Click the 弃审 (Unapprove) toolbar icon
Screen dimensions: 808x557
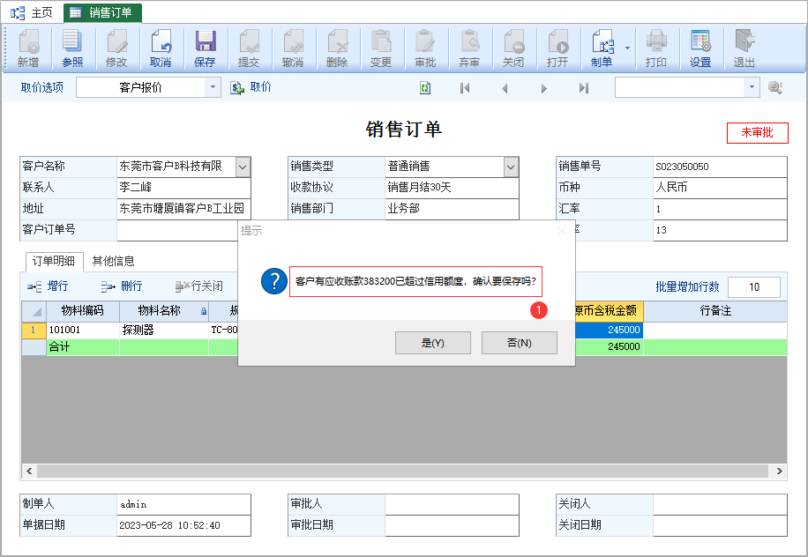coord(469,48)
